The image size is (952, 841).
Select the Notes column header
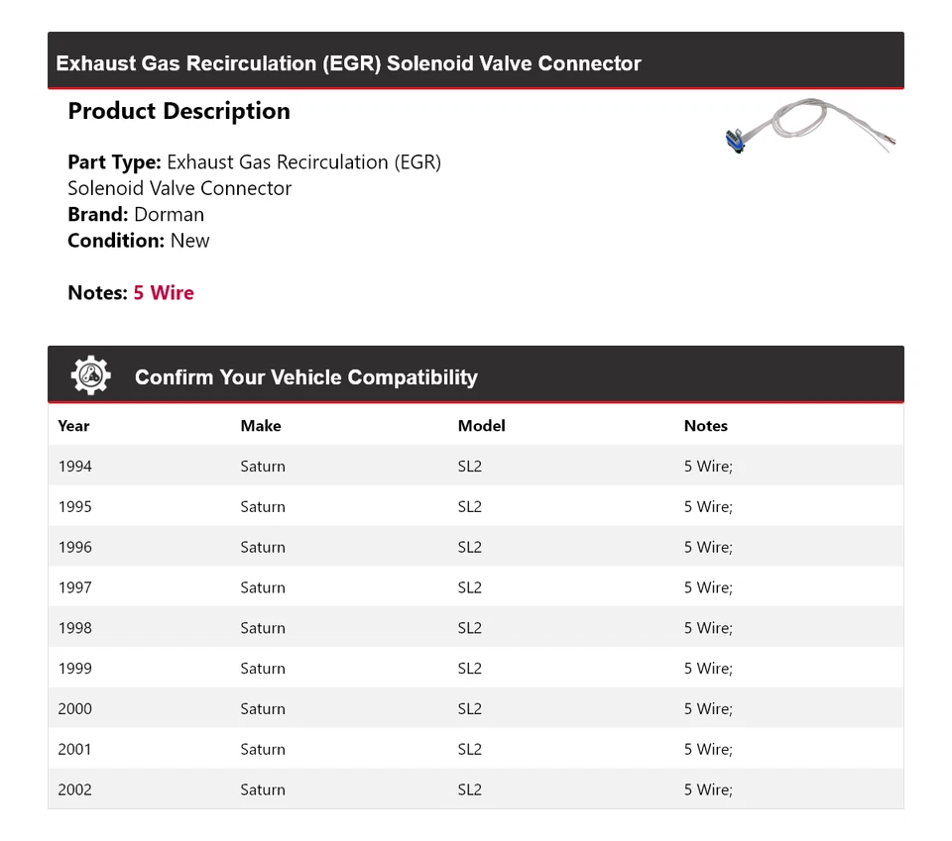point(705,426)
